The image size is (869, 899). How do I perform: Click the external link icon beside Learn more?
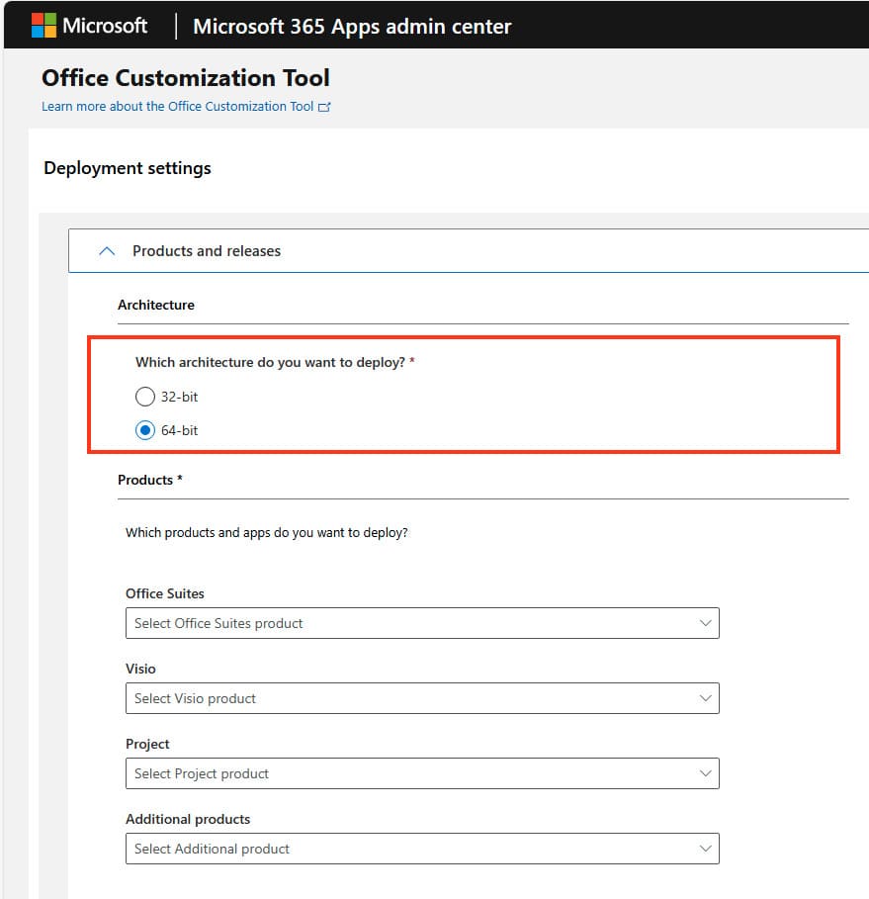tap(324, 107)
